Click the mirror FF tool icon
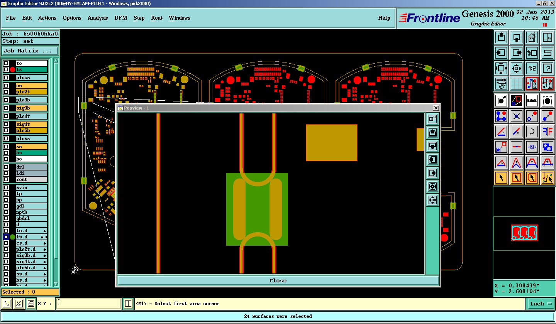 (x=547, y=132)
